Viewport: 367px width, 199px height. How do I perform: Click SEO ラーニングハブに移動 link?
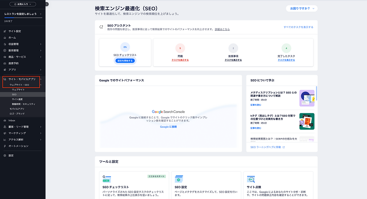click(266, 147)
